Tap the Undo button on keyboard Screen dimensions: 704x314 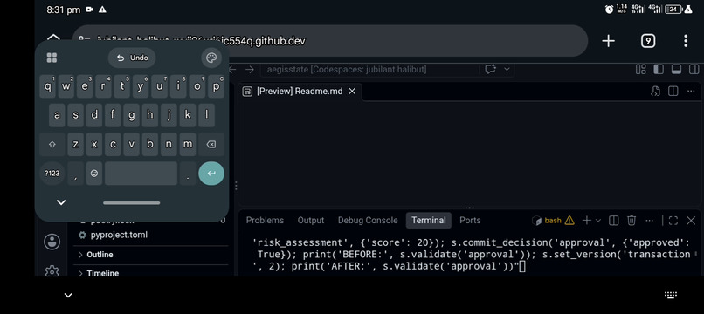coord(132,58)
